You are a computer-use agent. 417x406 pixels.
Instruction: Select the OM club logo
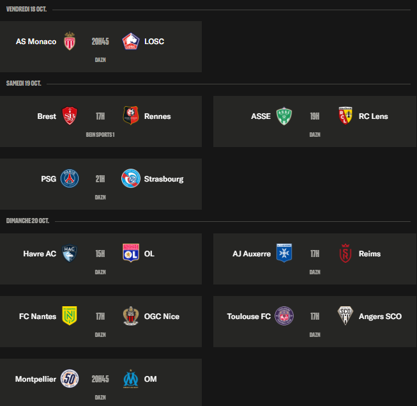131,379
